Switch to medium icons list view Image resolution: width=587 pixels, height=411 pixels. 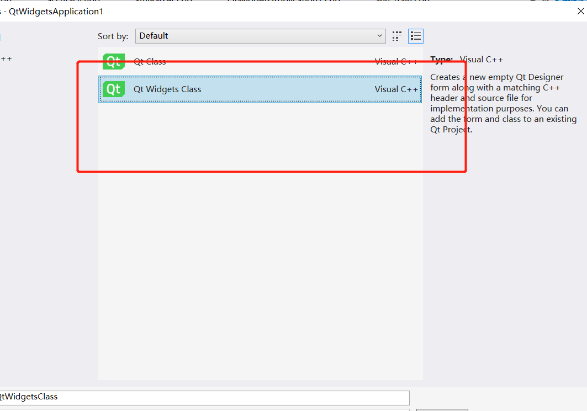416,36
